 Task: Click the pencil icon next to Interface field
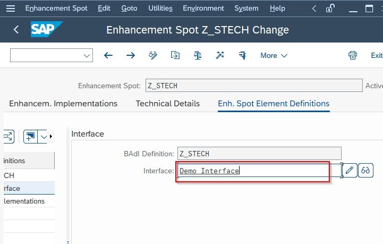(350, 170)
